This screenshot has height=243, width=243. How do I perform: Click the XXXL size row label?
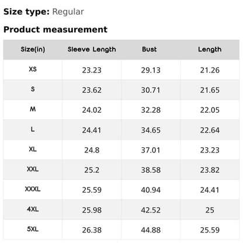tap(33, 189)
